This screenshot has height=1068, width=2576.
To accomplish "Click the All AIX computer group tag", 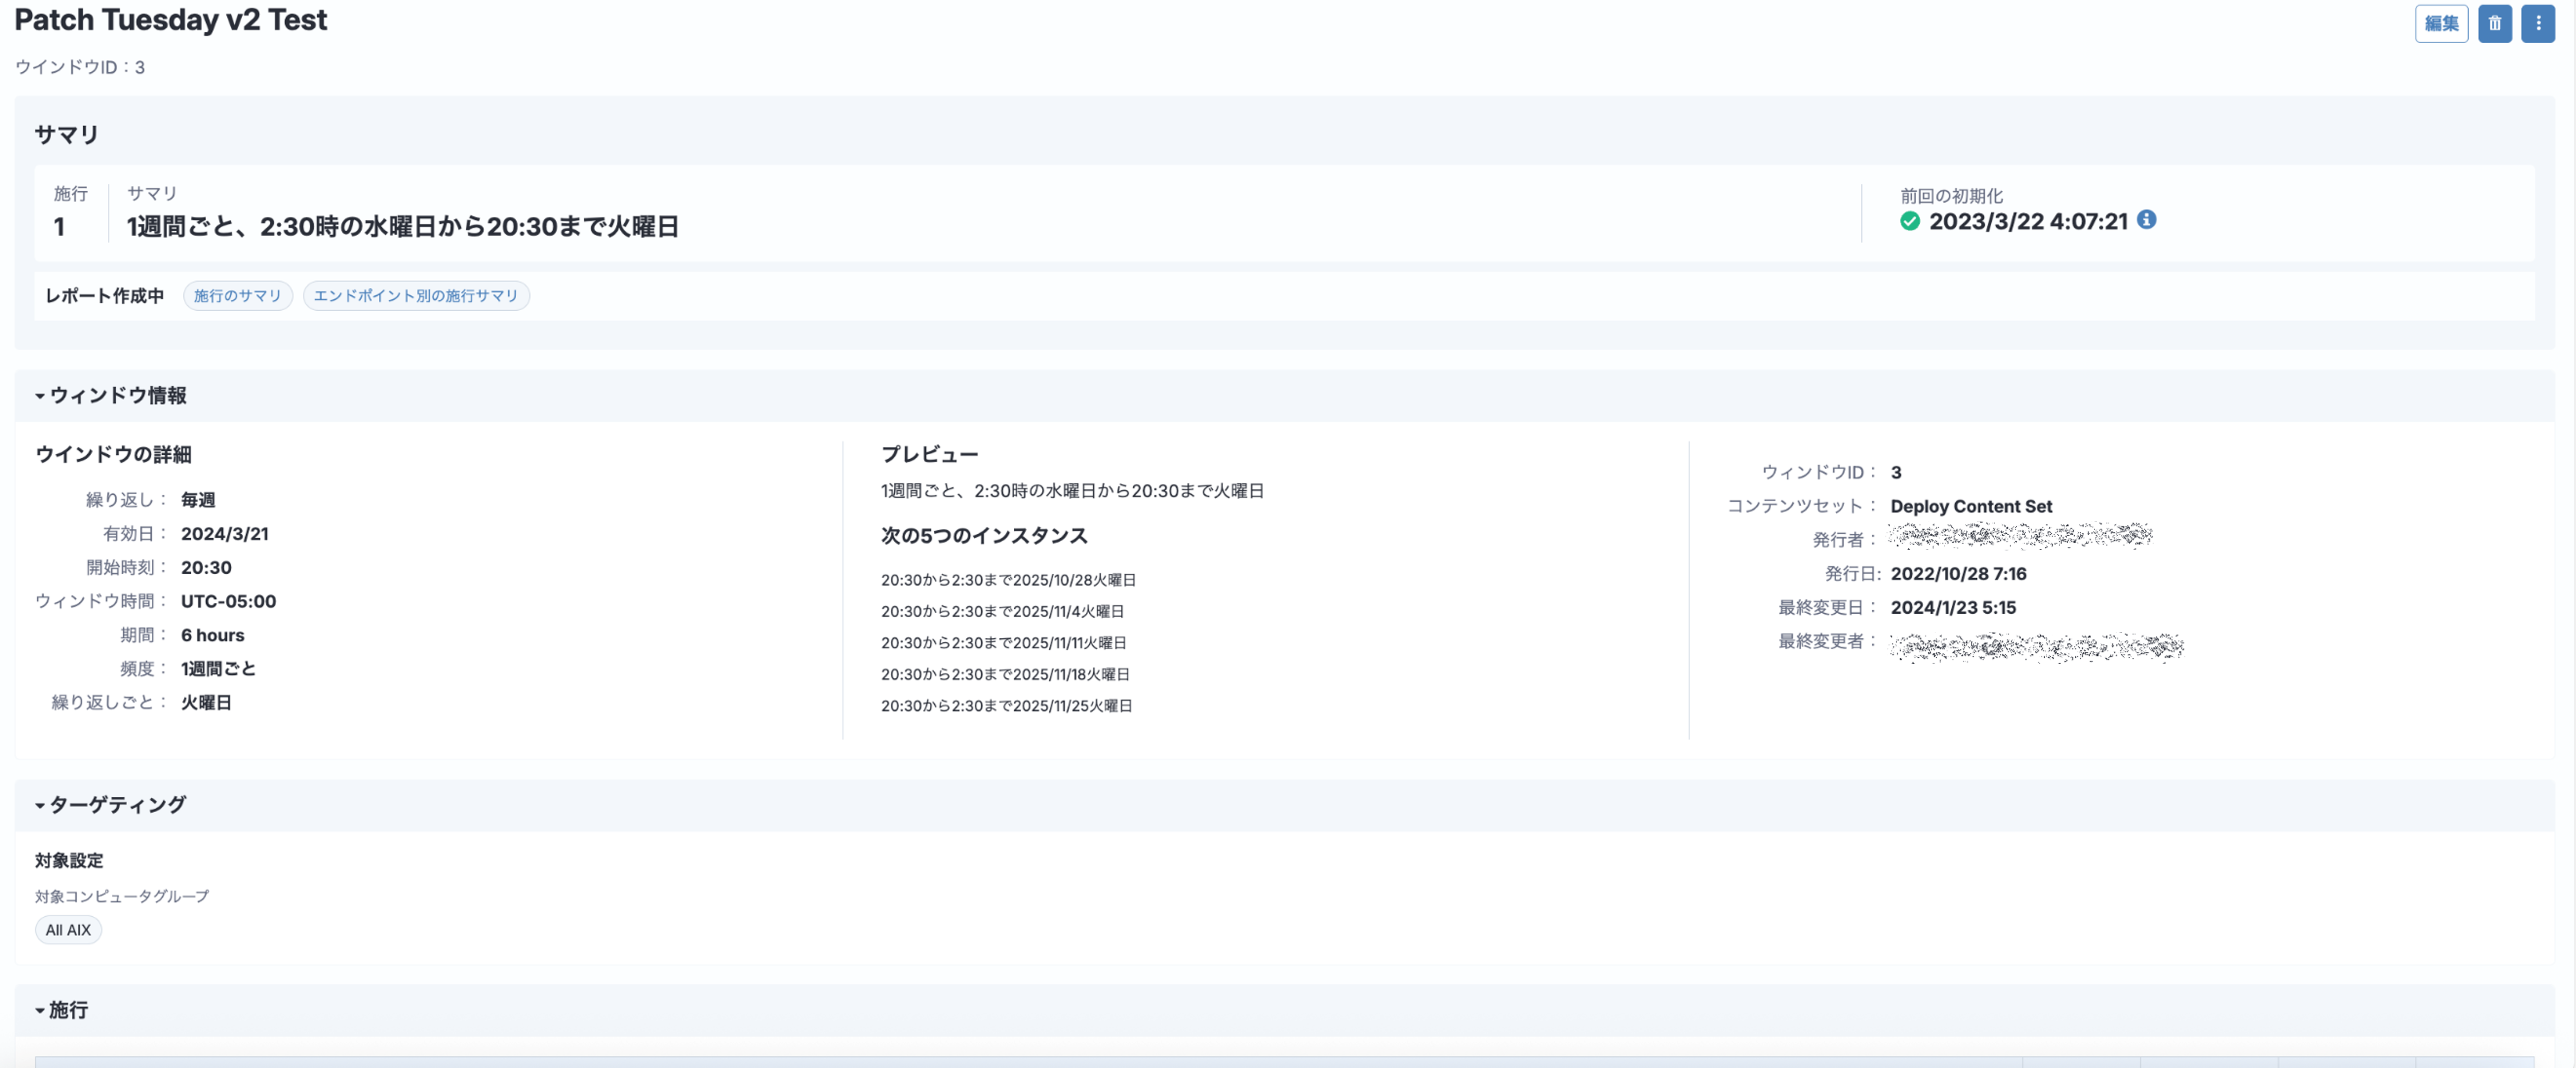I will click(68, 930).
